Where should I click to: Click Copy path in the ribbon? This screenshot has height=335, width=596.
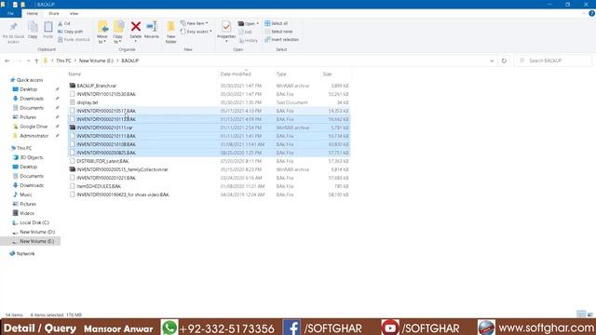71,32
